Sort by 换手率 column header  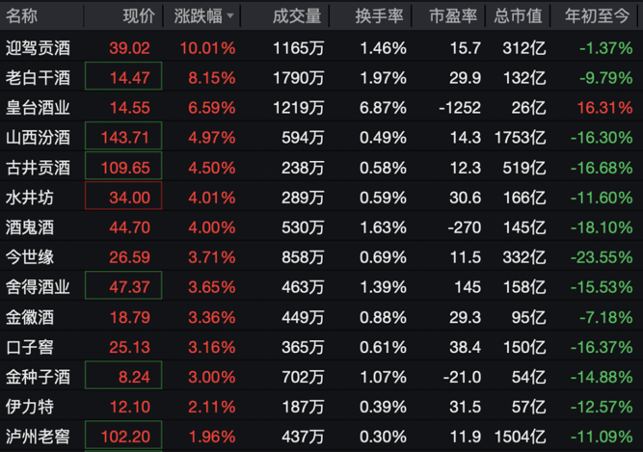[379, 16]
